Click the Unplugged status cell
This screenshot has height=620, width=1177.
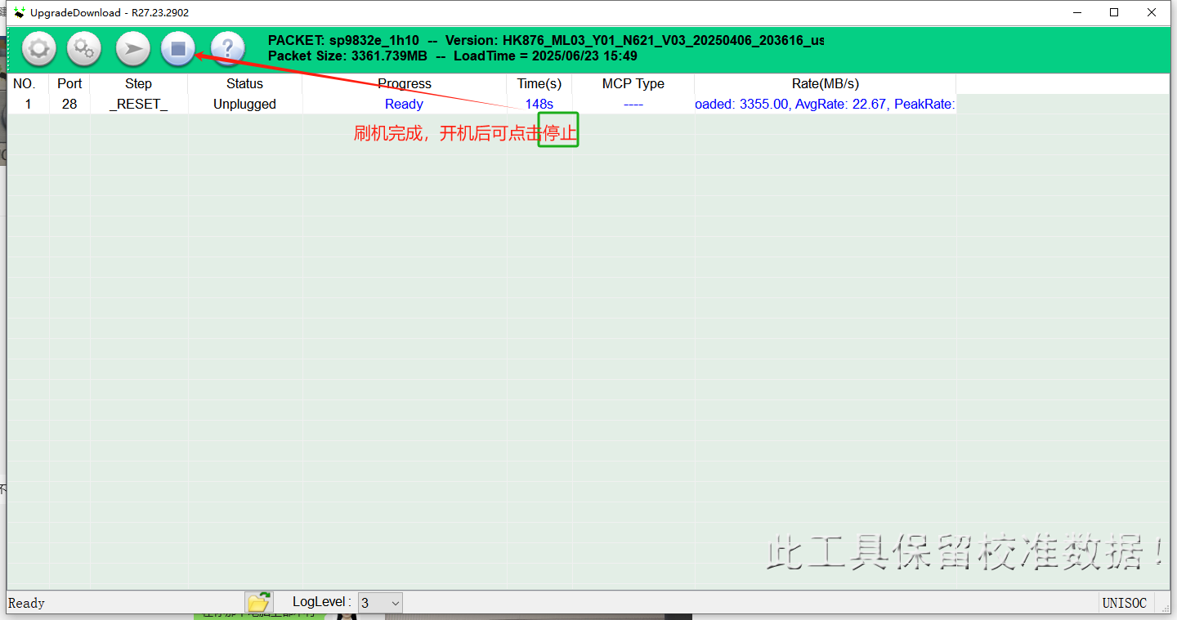244,105
